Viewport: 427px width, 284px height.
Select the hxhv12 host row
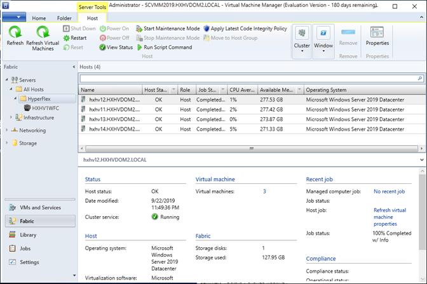point(252,100)
